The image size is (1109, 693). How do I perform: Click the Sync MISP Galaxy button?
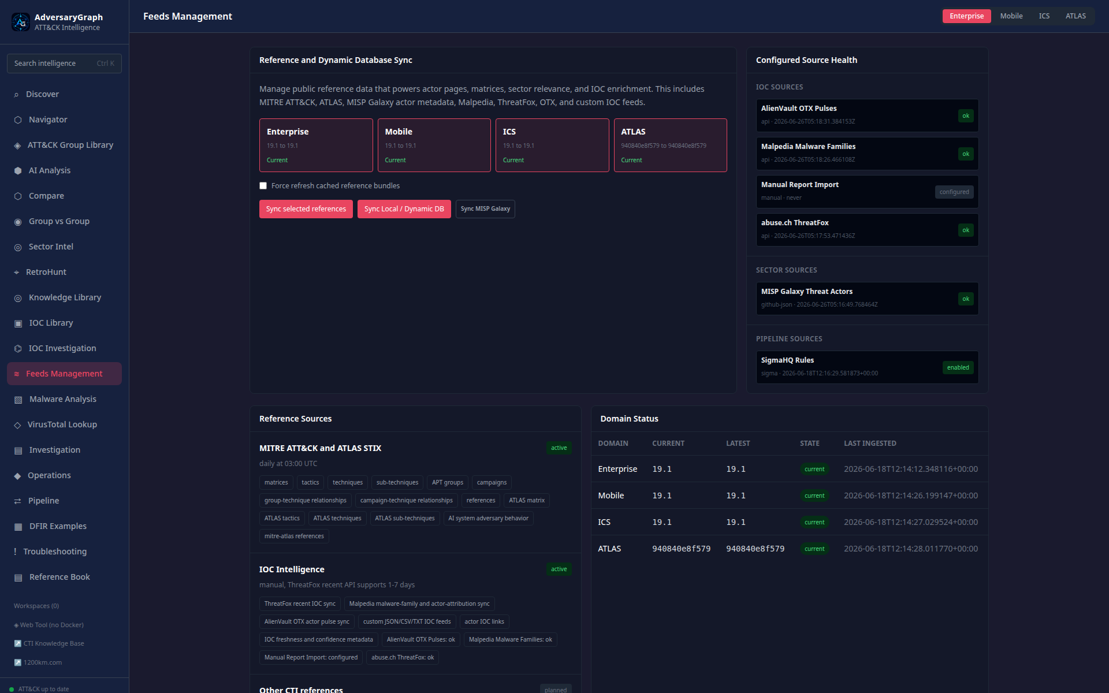click(485, 209)
